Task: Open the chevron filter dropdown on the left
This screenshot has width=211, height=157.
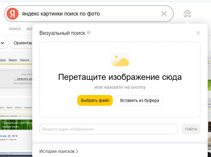Action: tap(3, 43)
